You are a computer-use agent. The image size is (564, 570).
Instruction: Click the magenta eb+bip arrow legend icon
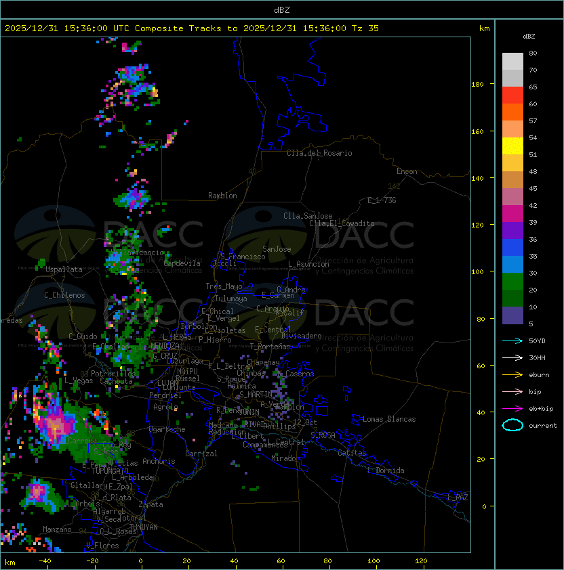[512, 409]
